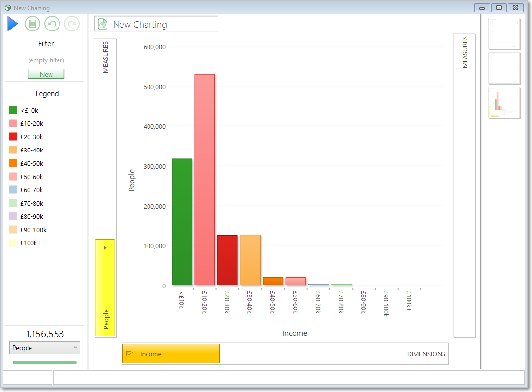
Task: Click the £20-30k red legend swatch
Action: tap(13, 136)
